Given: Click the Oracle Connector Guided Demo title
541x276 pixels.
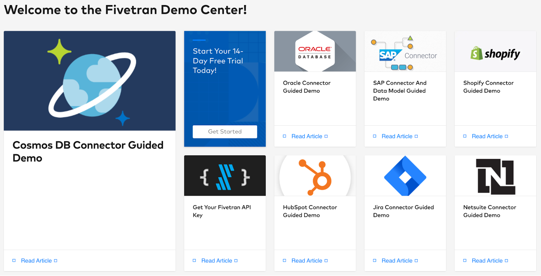Looking at the screenshot, I should pos(307,87).
